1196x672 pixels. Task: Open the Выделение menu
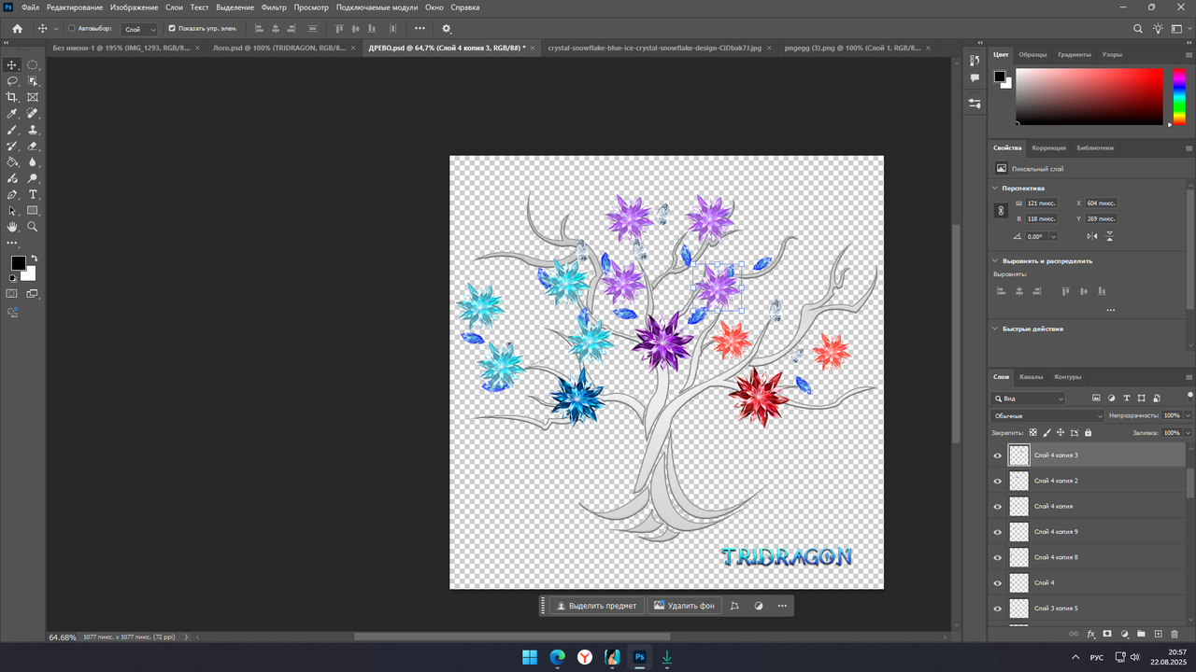click(x=235, y=7)
